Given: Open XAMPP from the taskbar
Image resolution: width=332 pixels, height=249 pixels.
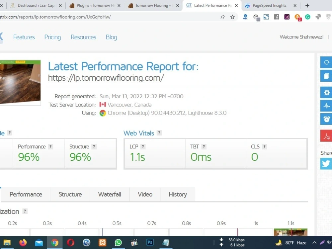Looking at the screenshot, I should [x=102, y=242].
